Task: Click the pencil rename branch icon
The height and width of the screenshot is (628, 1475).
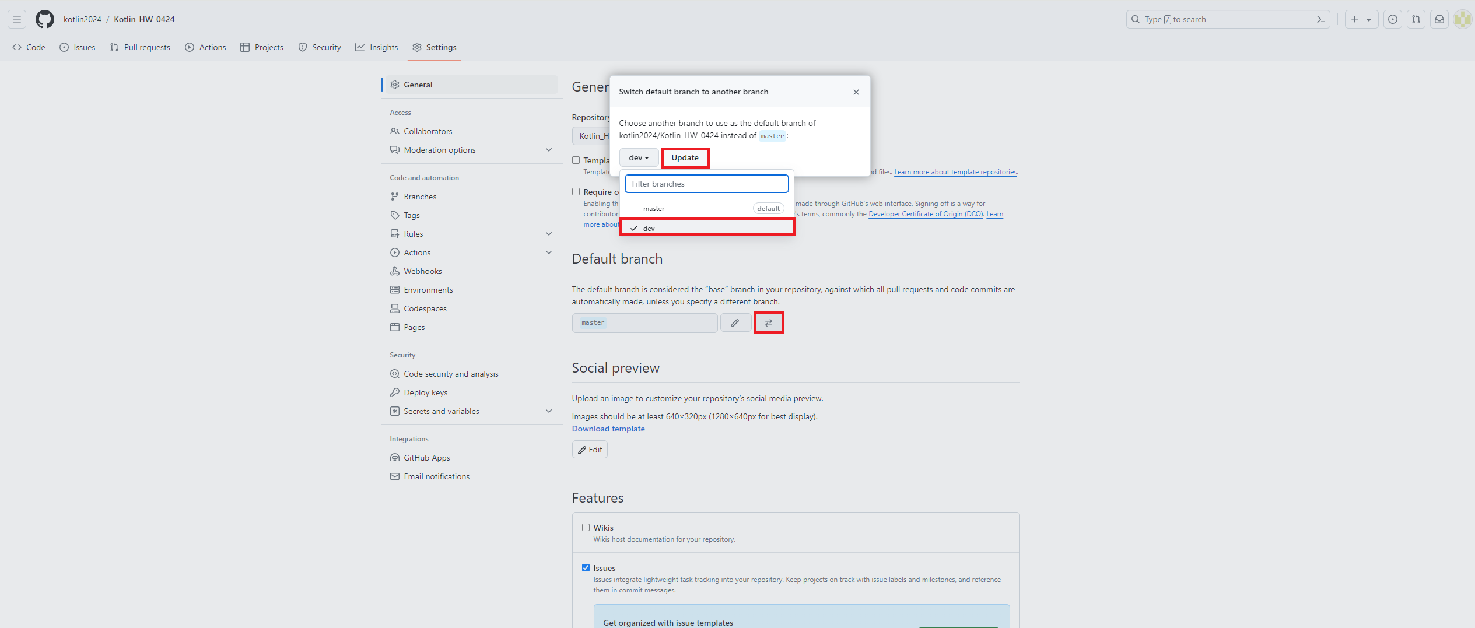Action: (735, 322)
